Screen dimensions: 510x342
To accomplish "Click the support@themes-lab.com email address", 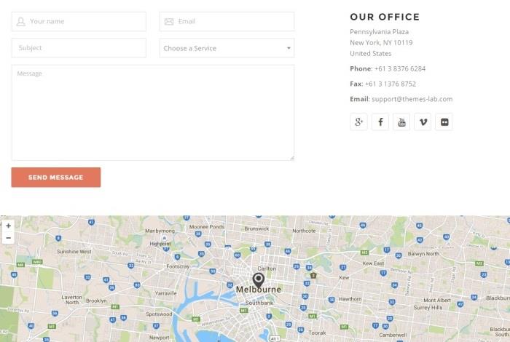I will (412, 99).
